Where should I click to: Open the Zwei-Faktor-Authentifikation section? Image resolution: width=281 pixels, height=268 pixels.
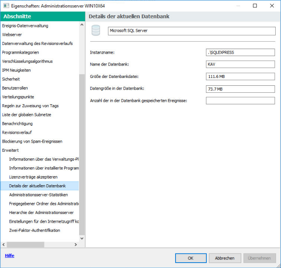tap(35, 230)
